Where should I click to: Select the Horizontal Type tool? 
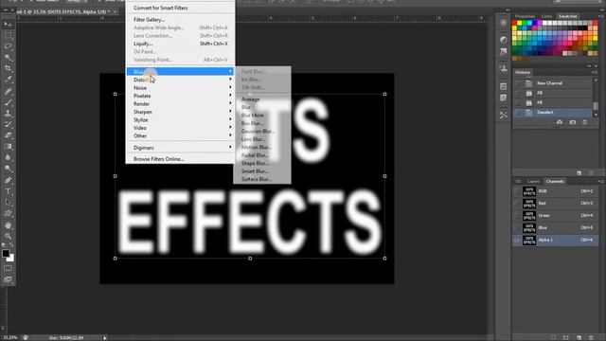(x=8, y=191)
